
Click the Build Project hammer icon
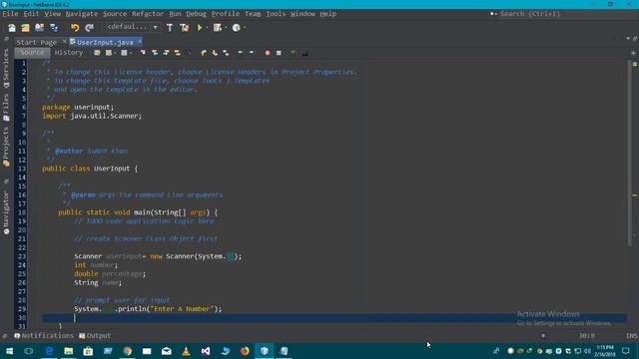point(170,28)
